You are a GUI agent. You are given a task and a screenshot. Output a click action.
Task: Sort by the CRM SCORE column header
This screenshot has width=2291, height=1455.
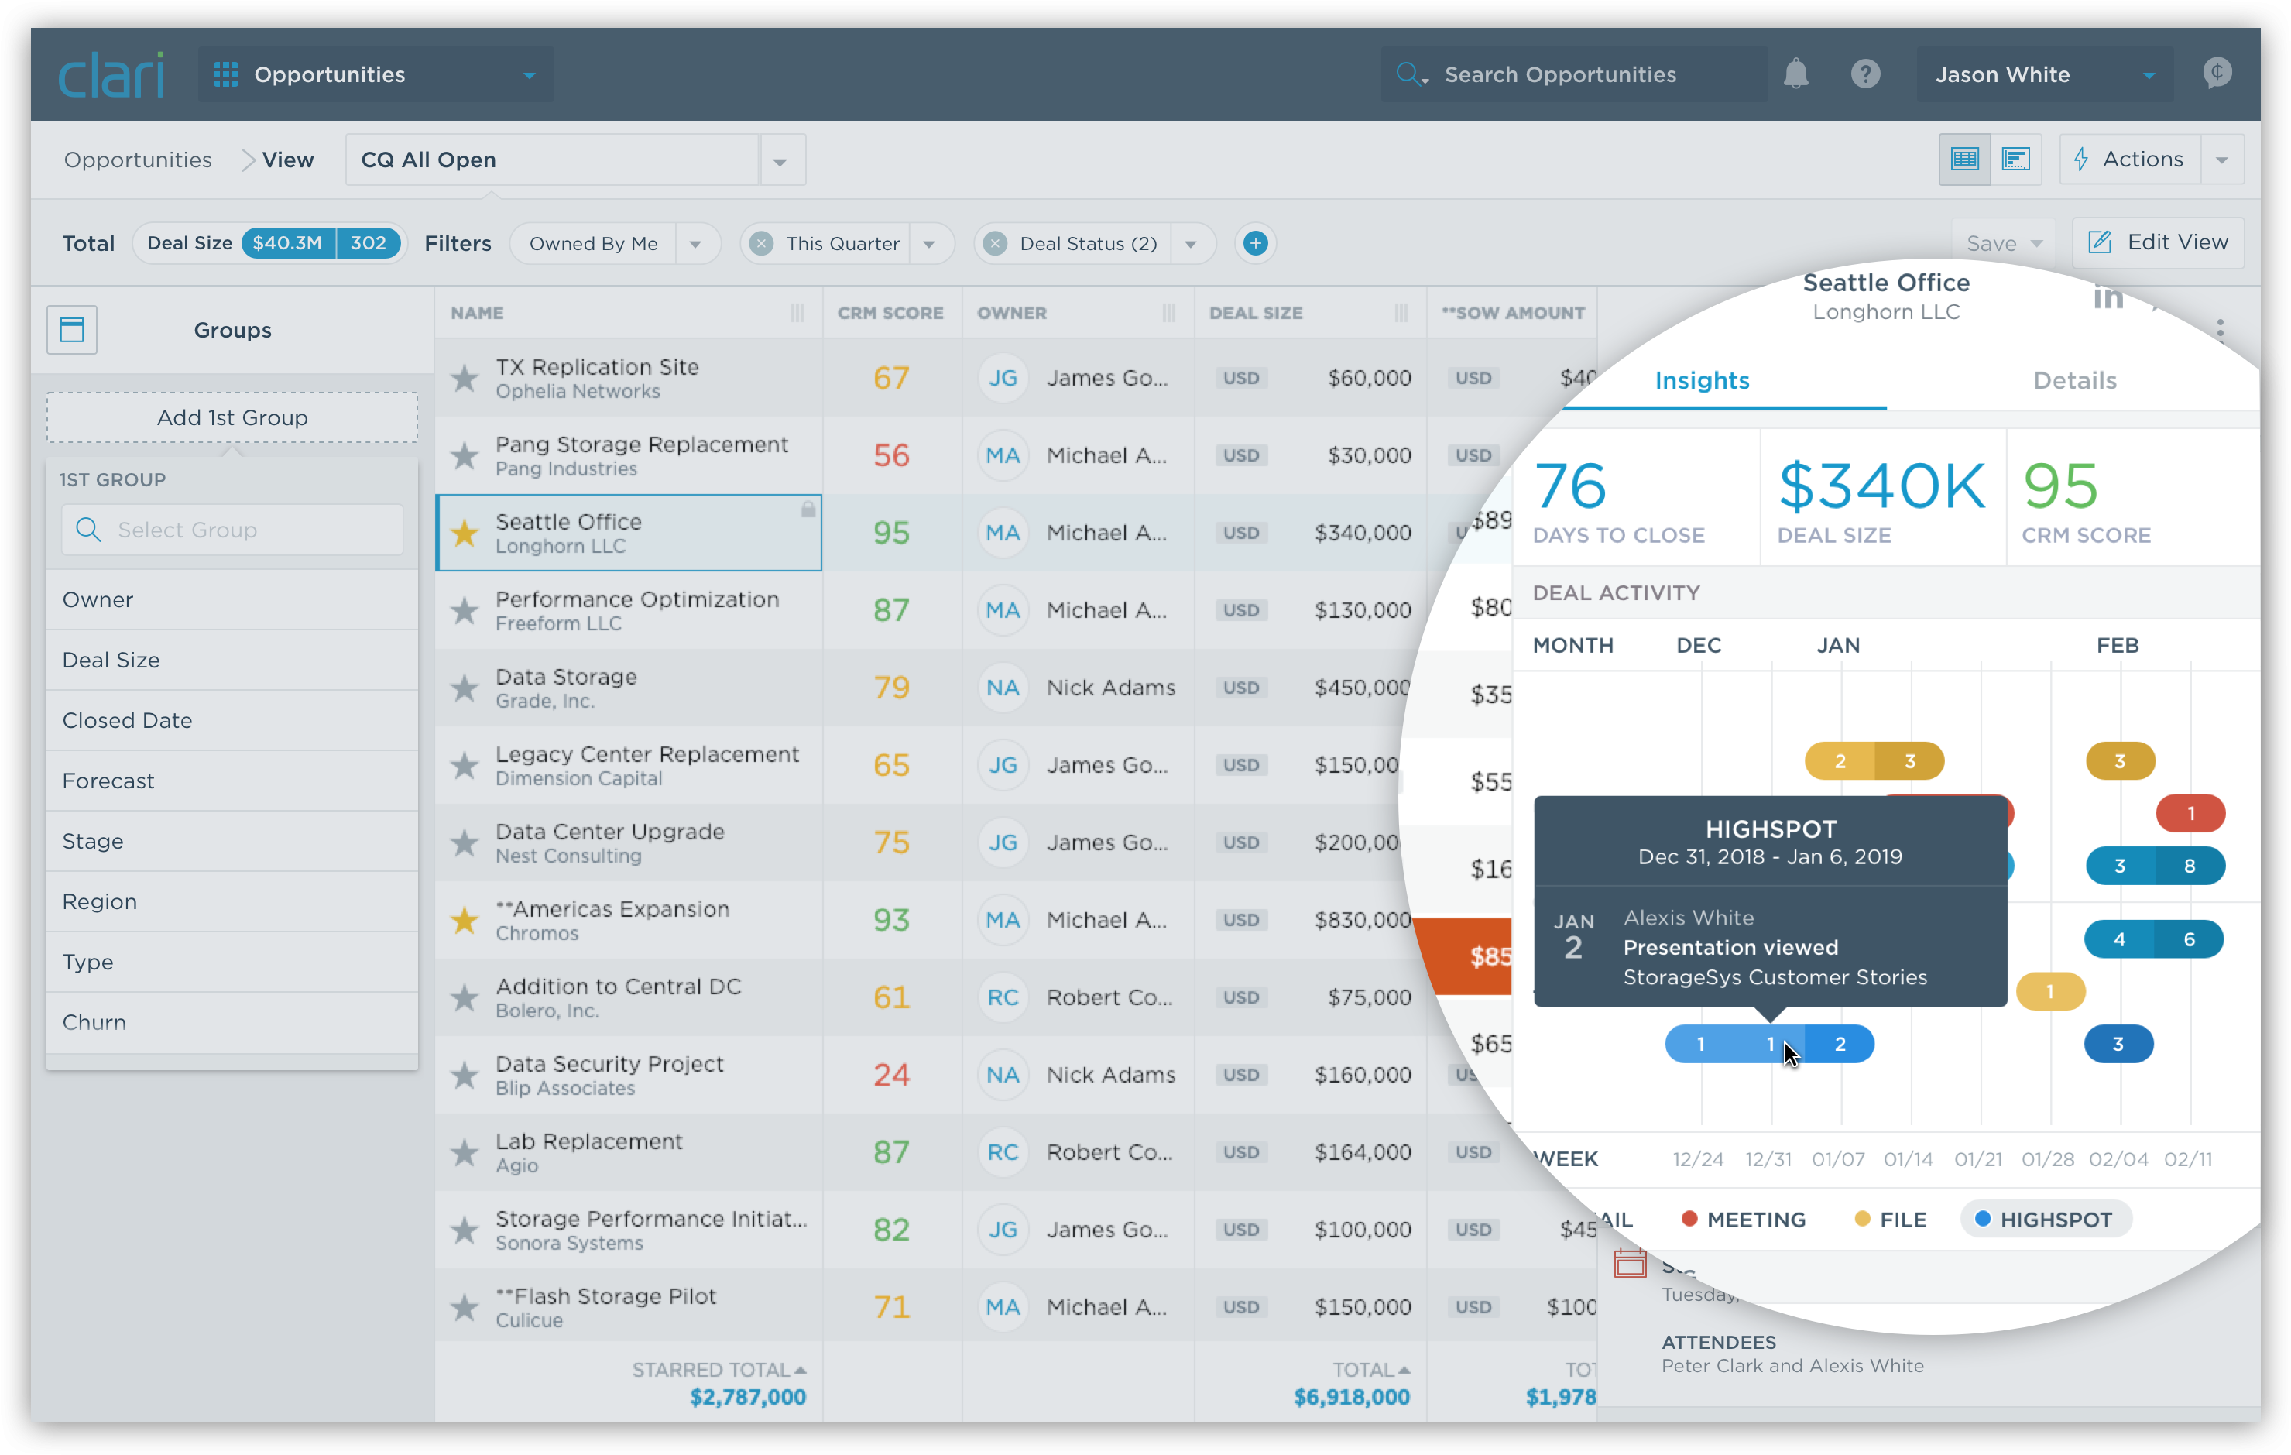click(890, 313)
